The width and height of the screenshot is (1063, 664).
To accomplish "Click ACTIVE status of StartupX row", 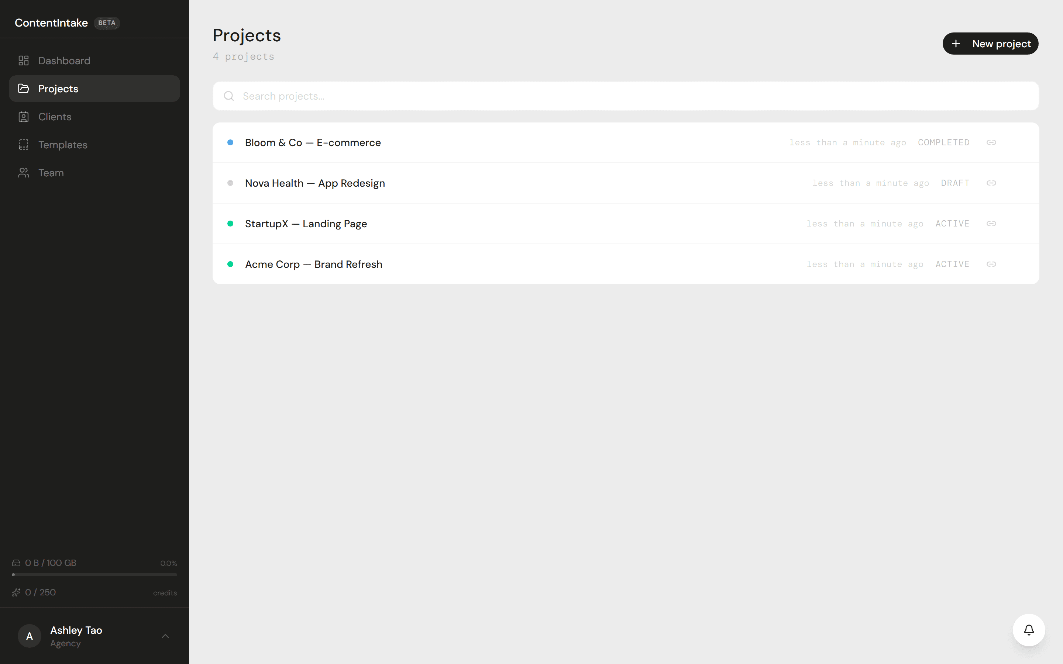I will [x=952, y=224].
